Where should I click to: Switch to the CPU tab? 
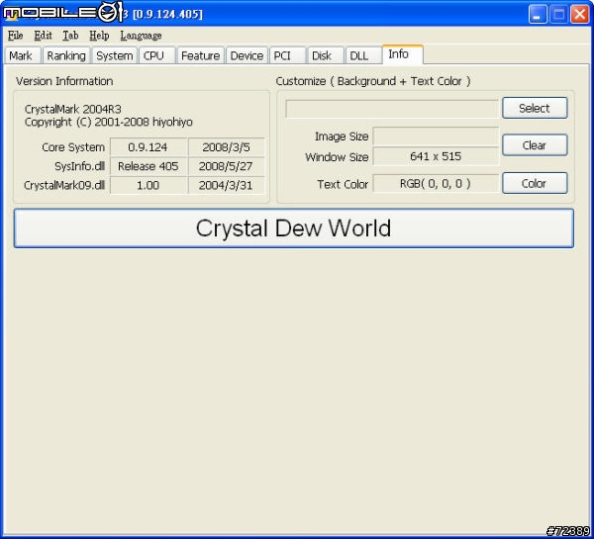pyautogui.click(x=156, y=55)
